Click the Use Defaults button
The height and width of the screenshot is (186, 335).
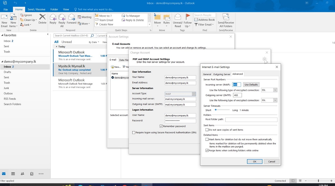(x=251, y=85)
